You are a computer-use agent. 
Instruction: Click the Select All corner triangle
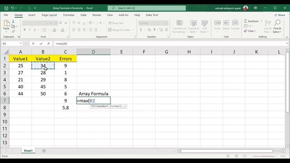pos(6,52)
